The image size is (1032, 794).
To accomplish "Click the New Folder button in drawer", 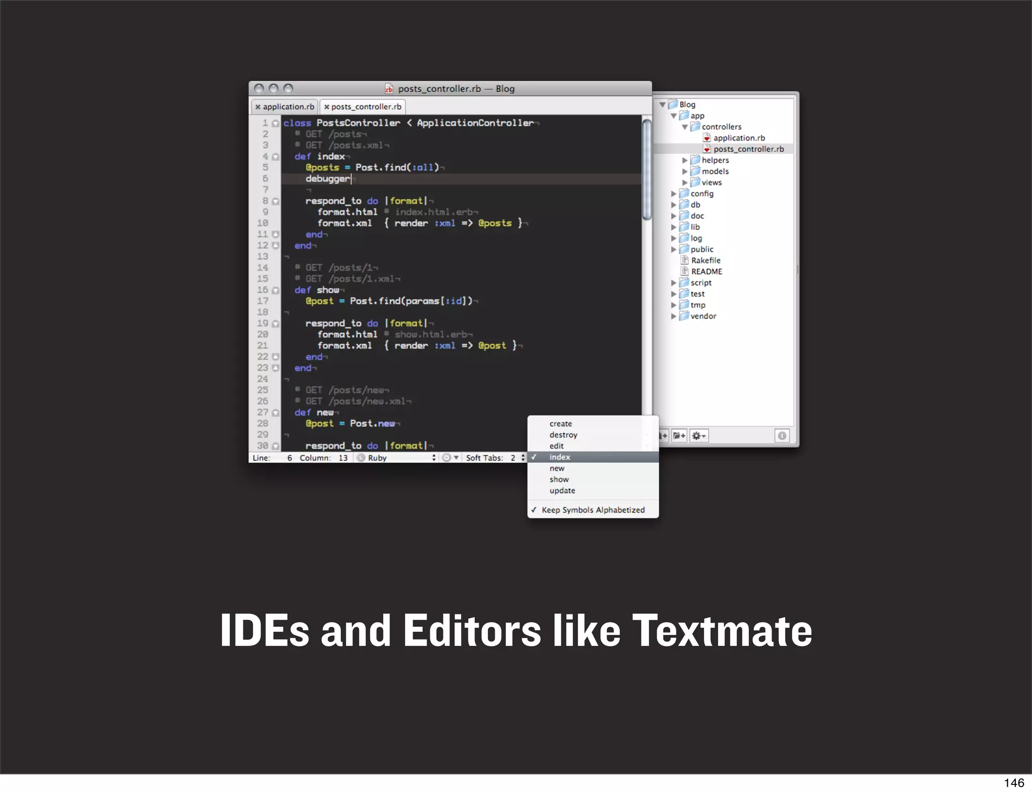I will coord(679,435).
